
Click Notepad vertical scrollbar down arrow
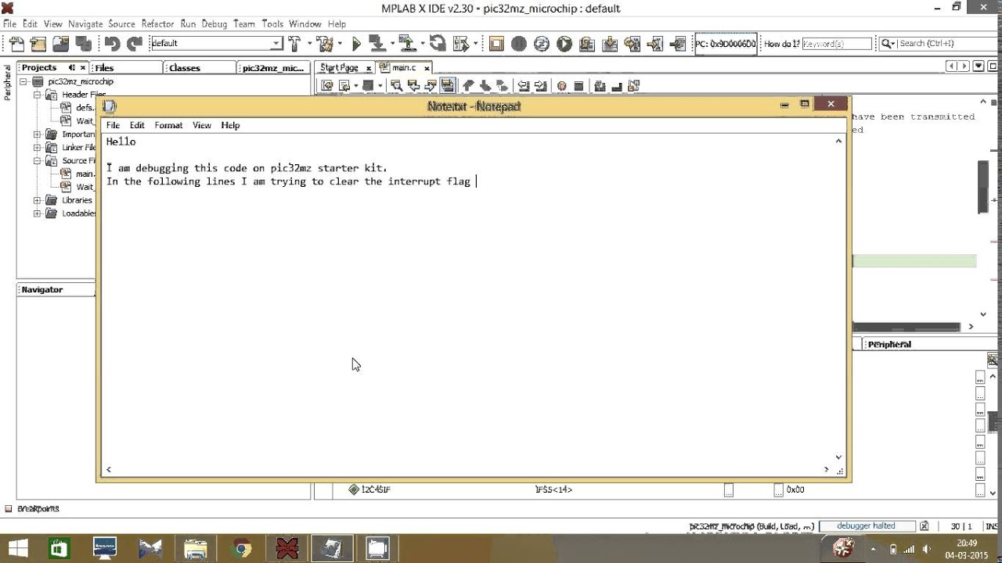838,457
